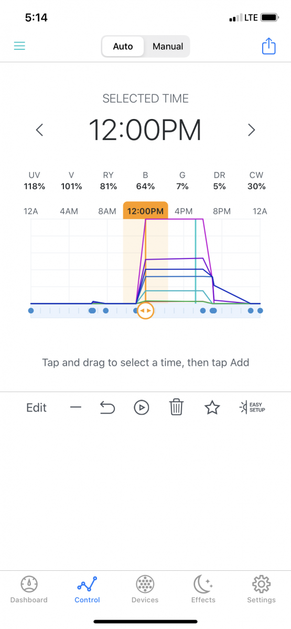Go to next time with right chevron
The width and height of the screenshot is (291, 629).
click(x=252, y=130)
